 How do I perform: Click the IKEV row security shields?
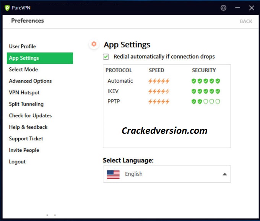click(x=206, y=91)
